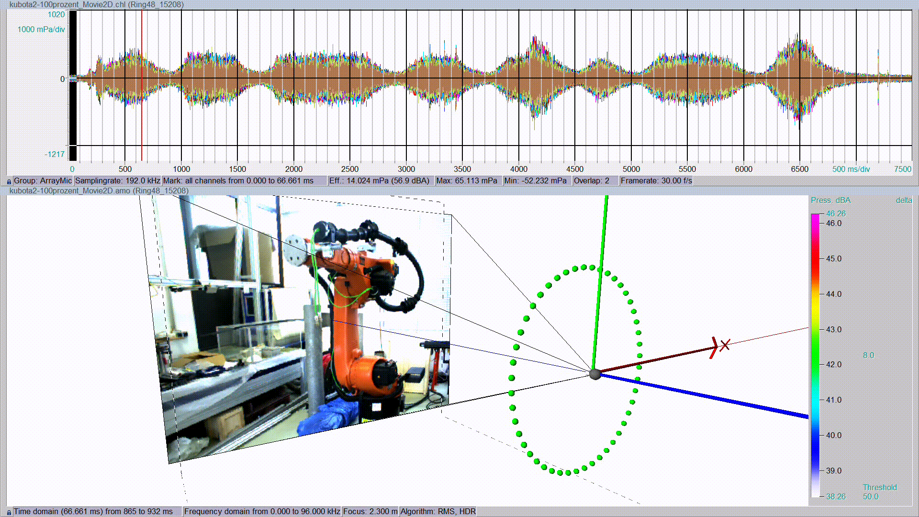The height and width of the screenshot is (517, 919).
Task: Click the Overlap: 2 field
Action: tap(592, 181)
